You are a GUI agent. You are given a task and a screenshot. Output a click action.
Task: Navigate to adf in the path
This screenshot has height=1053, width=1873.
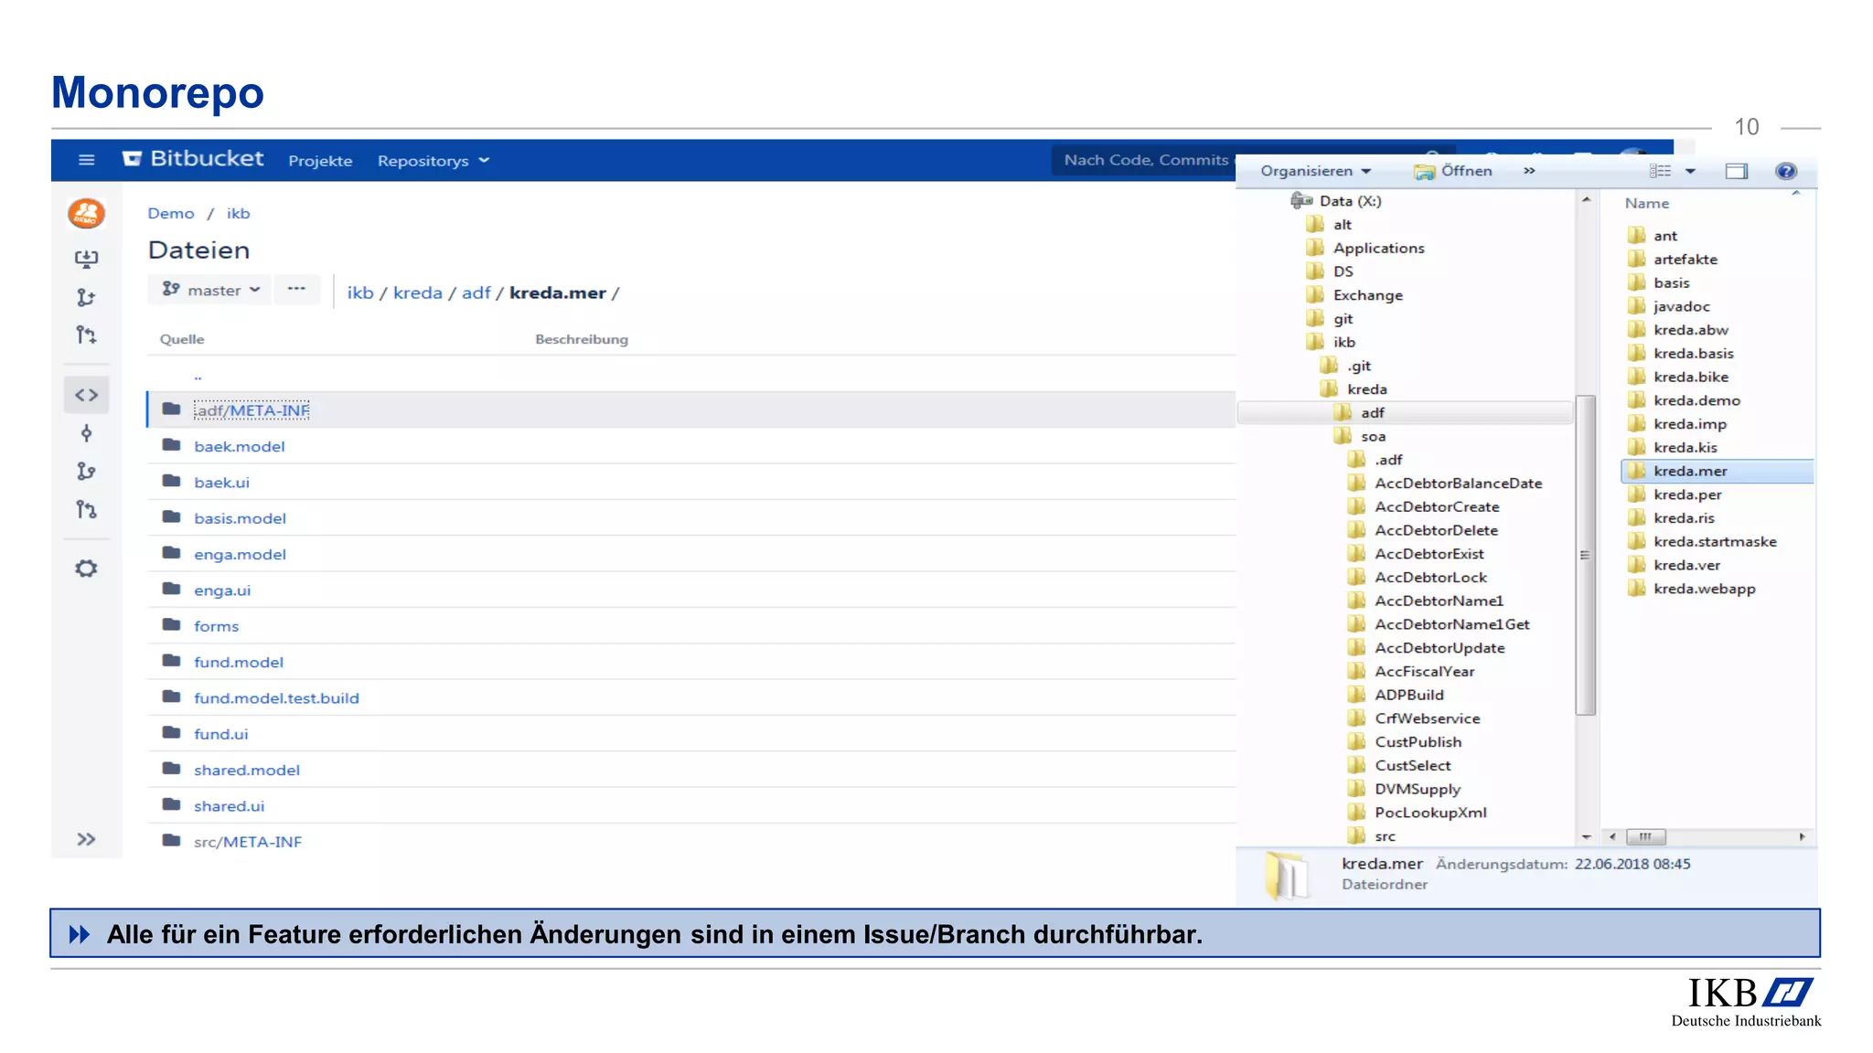[x=476, y=292]
